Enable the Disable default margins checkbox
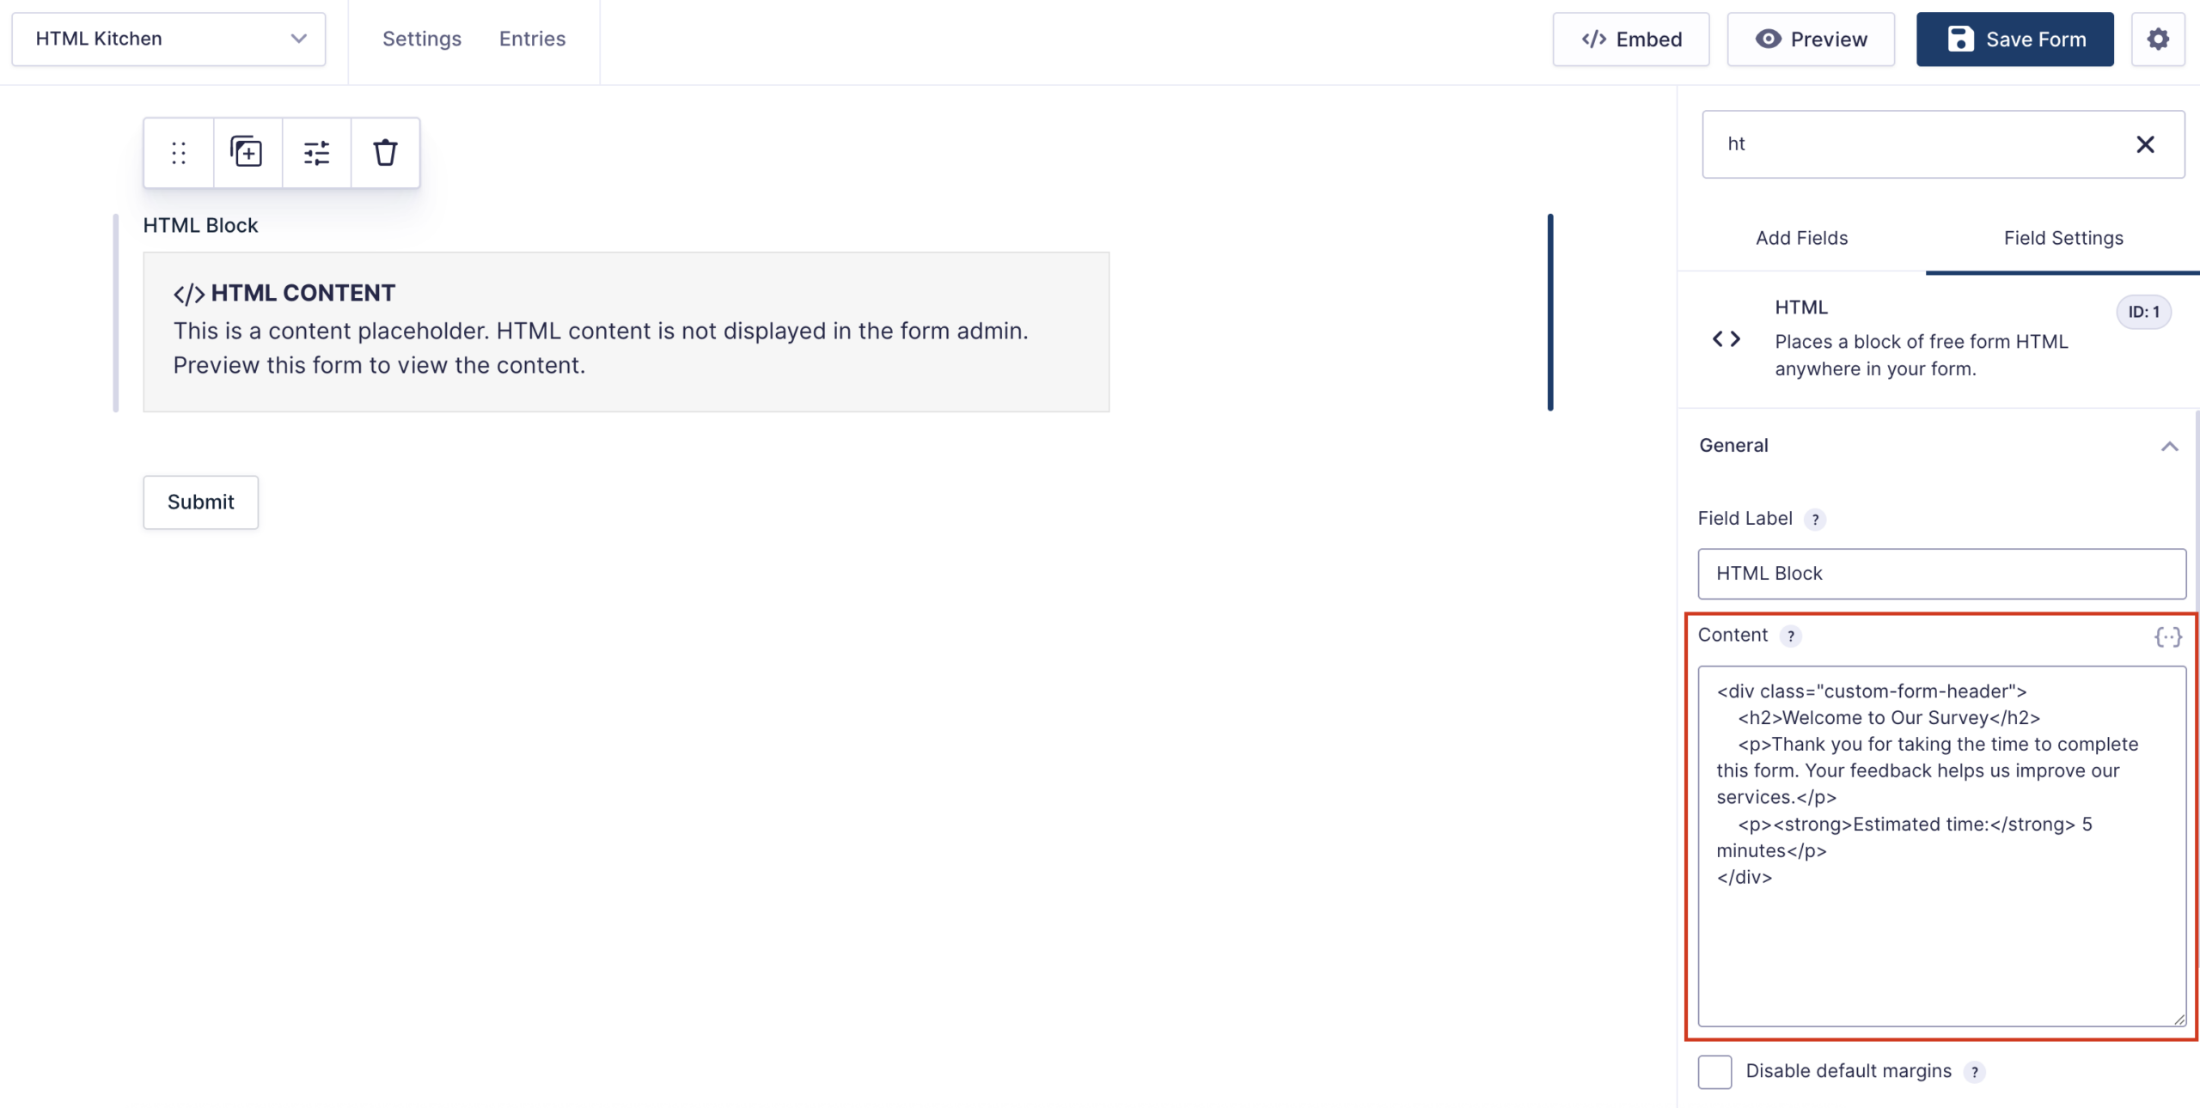2200x1108 pixels. pyautogui.click(x=1714, y=1072)
